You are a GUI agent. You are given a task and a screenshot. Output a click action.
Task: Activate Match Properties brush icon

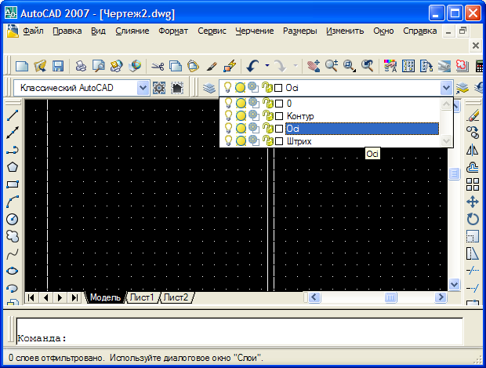[x=212, y=66]
